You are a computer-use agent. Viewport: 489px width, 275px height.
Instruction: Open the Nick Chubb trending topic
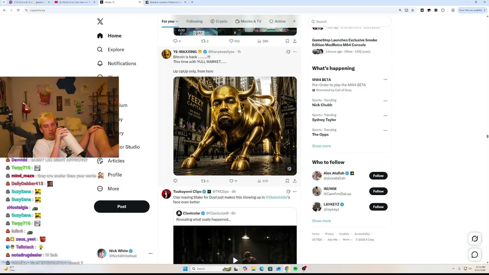322,105
